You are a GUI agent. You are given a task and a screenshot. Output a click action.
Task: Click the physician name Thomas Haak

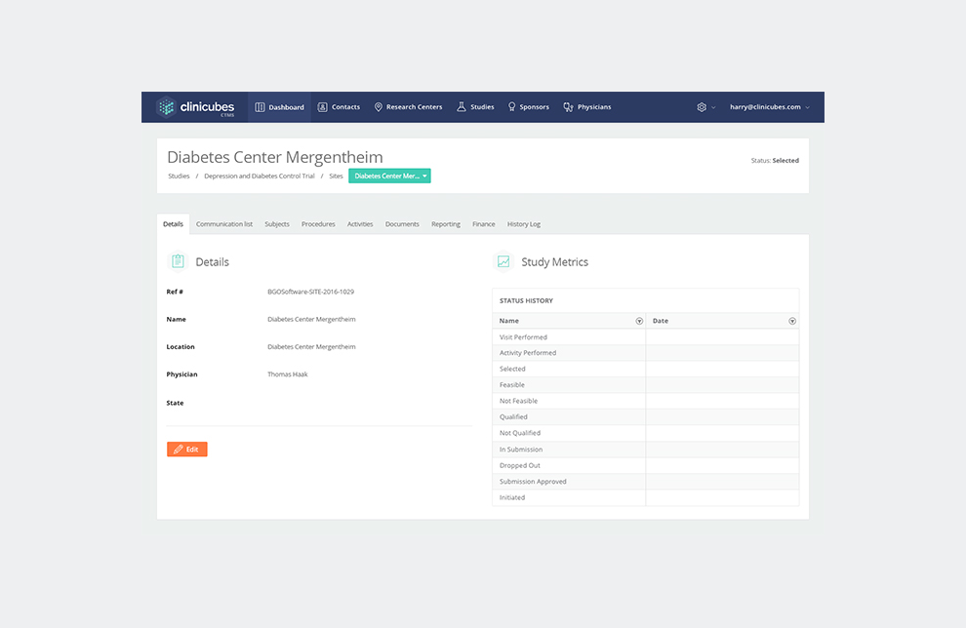point(288,374)
